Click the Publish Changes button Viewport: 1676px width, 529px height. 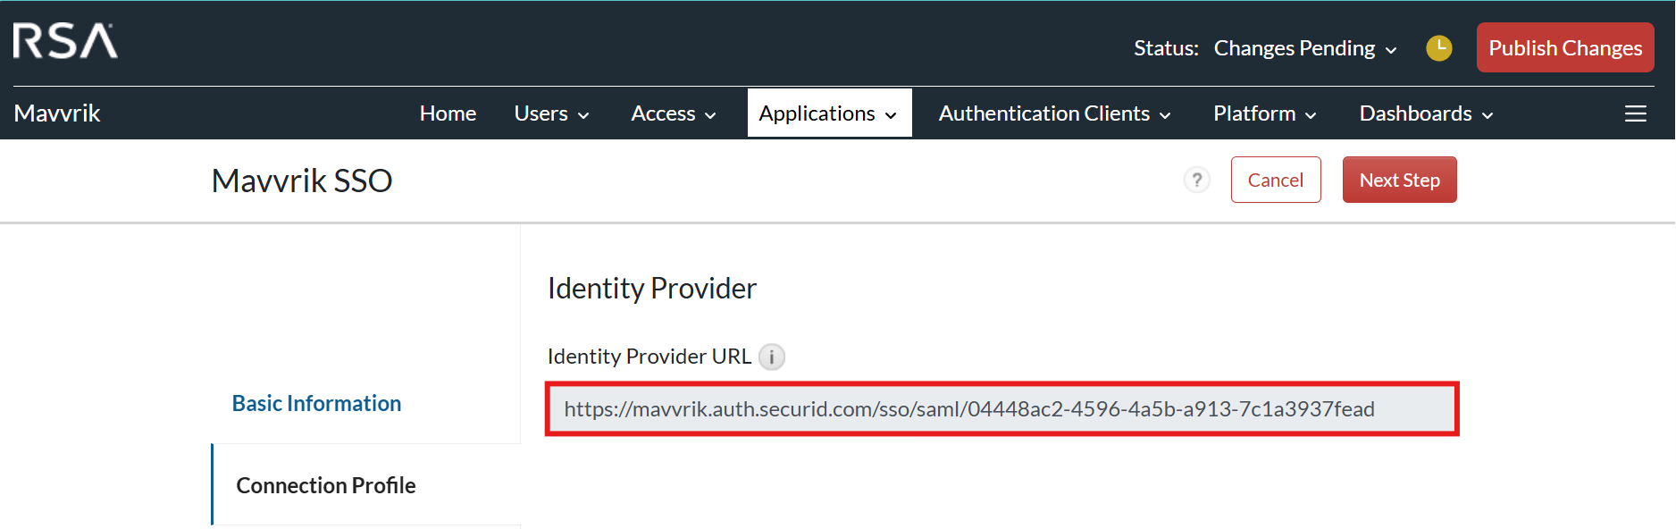[1564, 48]
